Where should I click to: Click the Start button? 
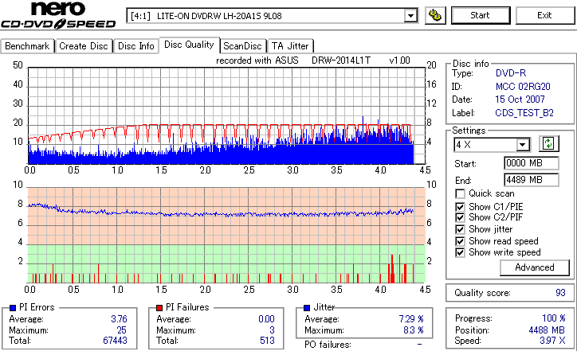tap(481, 15)
